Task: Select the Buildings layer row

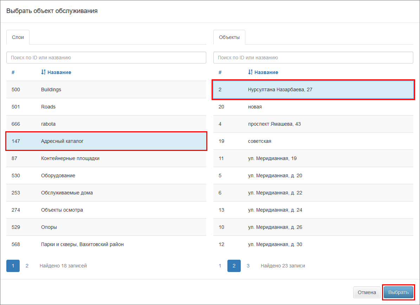Action: point(106,89)
